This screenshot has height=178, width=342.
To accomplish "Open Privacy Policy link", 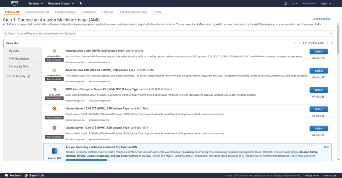I will [312, 176].
